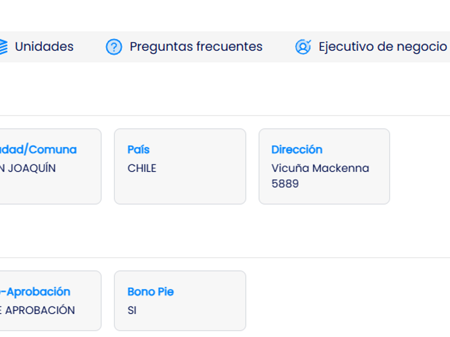Click the Pre-Aprobación heading
The image size is (450, 337).
coord(36,292)
